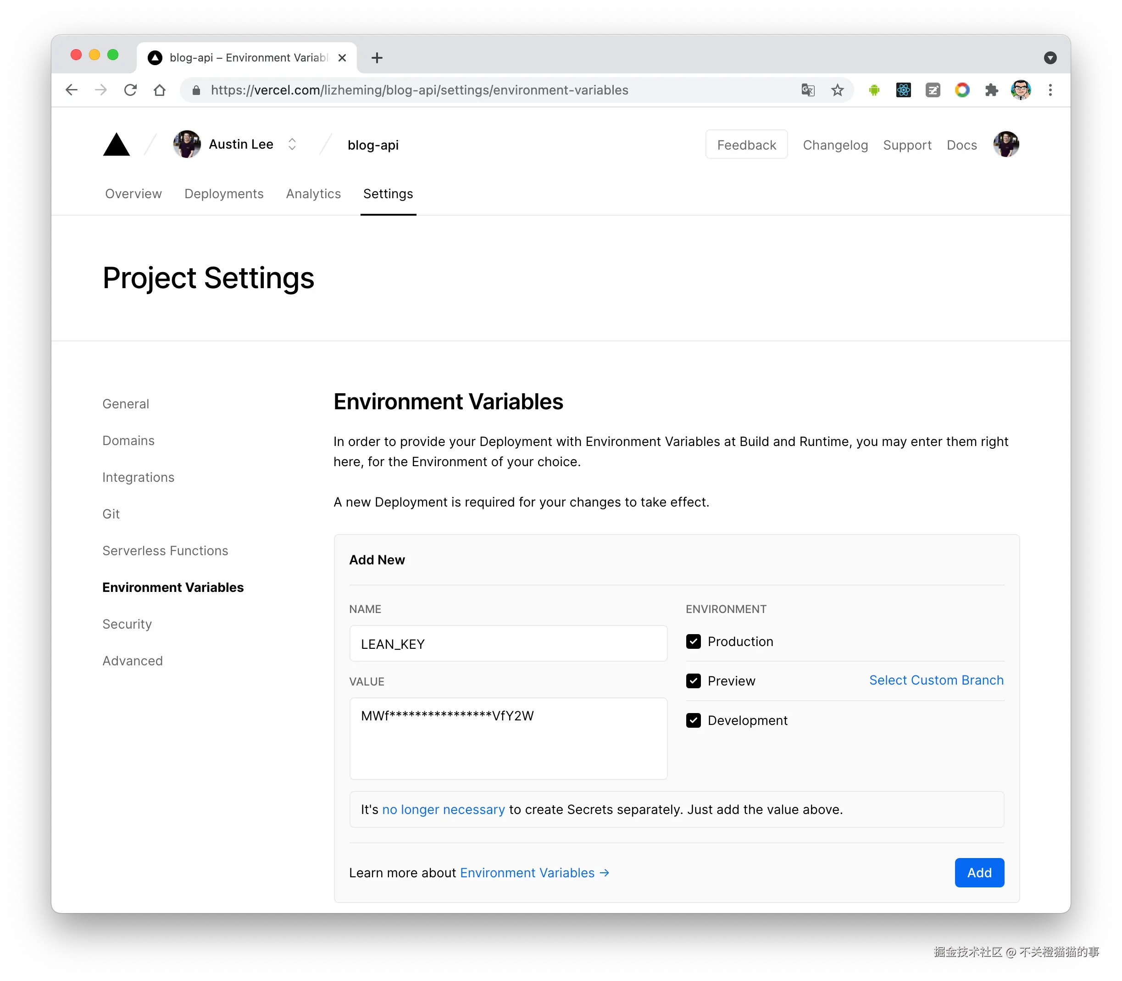This screenshot has height=981, width=1122.
Task: Open the Learn more Environment Variables link
Action: (534, 873)
